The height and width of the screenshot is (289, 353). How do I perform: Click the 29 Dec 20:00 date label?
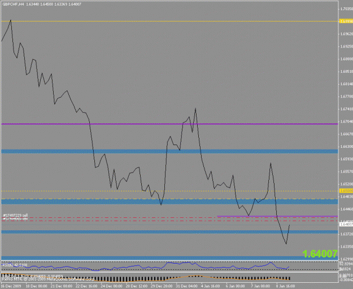(x=162, y=286)
